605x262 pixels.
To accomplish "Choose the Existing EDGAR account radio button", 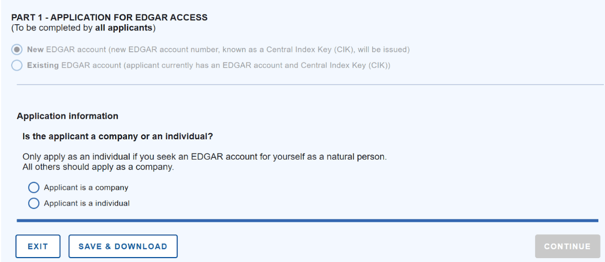I will pos(17,65).
